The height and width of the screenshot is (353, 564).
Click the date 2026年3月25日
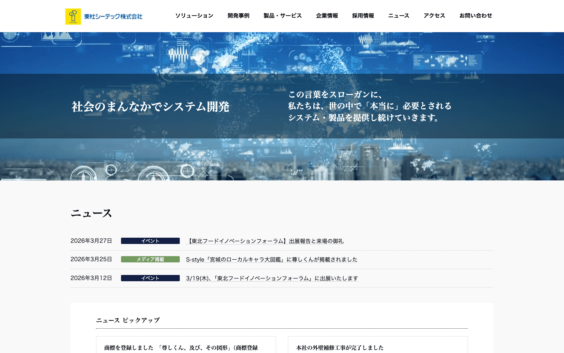(91, 259)
